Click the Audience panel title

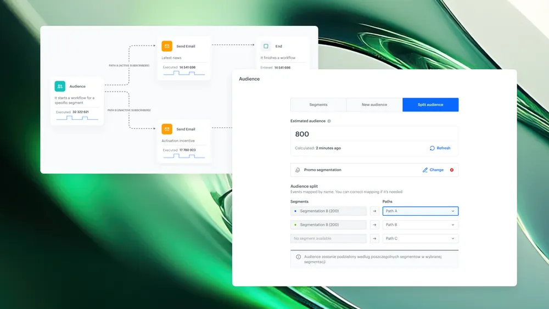pos(249,78)
